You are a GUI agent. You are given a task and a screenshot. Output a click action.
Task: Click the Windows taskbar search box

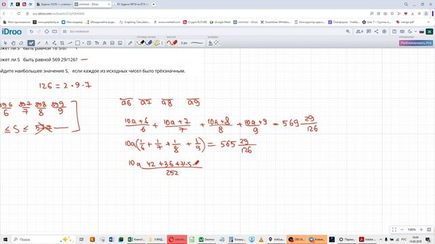coord(43,239)
